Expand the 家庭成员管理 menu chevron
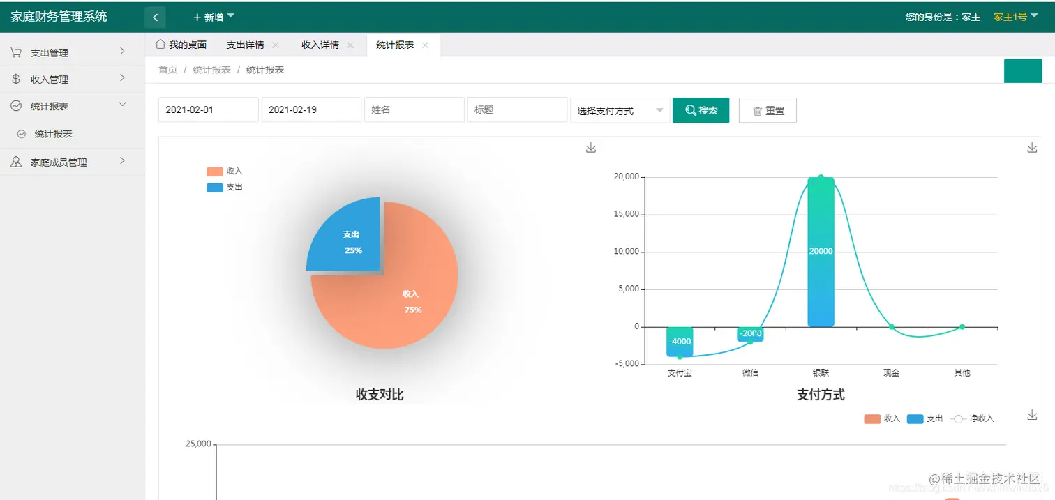Screen dimensions: 1055x500 pos(122,160)
